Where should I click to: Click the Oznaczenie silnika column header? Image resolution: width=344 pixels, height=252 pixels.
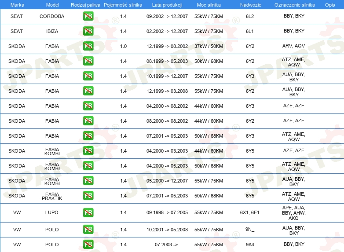click(x=295, y=5)
